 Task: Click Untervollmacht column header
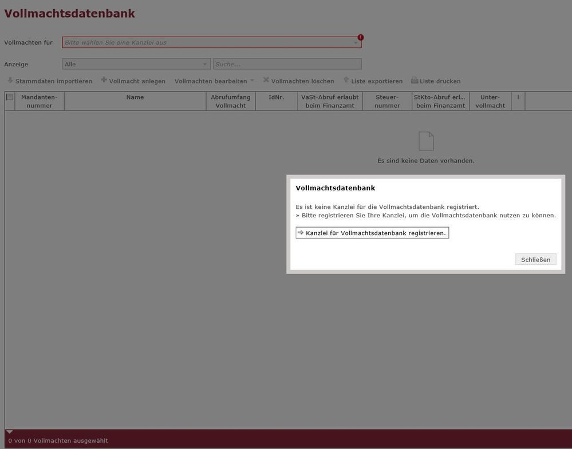click(490, 101)
